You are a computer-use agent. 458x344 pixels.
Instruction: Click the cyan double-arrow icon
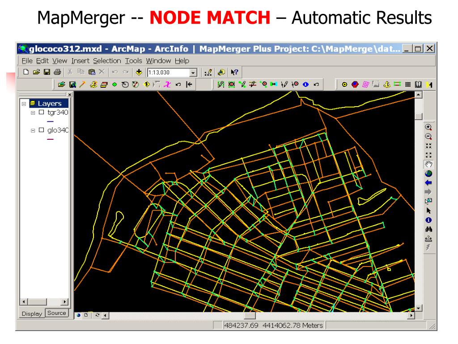[x=273, y=84]
